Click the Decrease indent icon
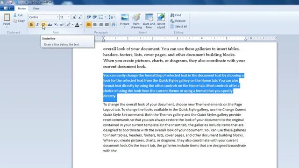 [x=89, y=17]
